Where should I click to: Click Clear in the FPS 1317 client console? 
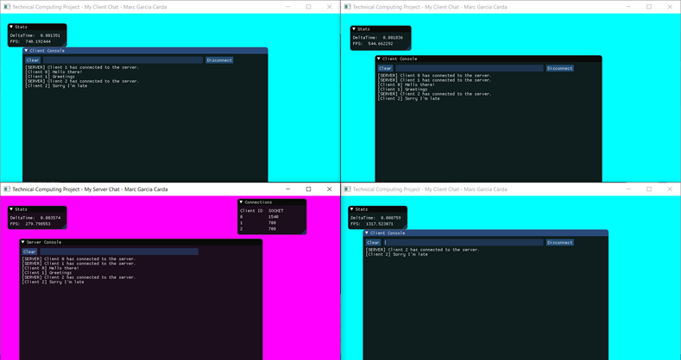373,243
